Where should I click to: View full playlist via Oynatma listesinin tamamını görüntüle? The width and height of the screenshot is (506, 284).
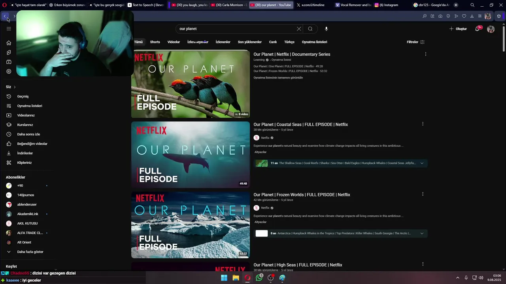click(278, 78)
